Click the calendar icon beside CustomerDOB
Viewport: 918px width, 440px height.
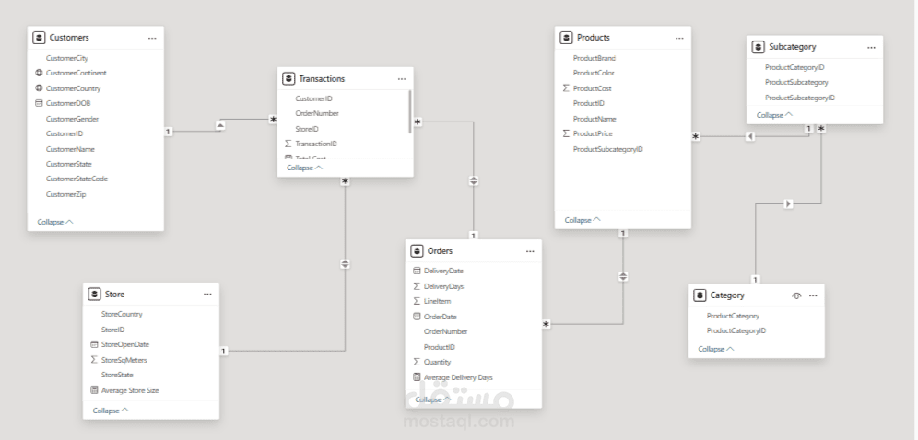[39, 104]
